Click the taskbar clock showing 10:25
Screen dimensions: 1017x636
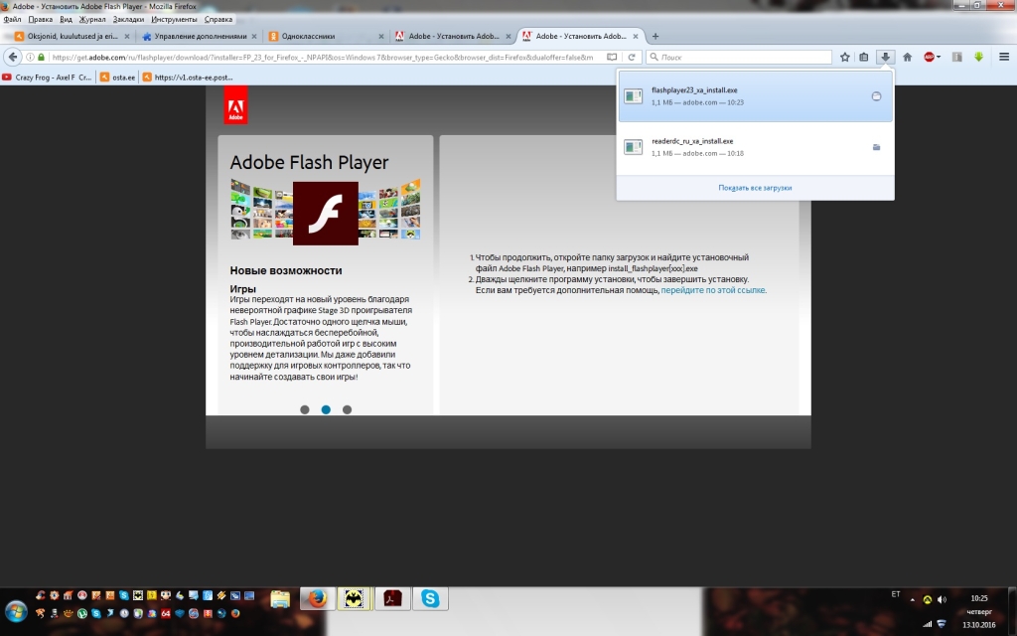pyautogui.click(x=979, y=598)
